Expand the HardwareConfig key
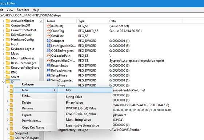The height and width of the screenshot is (140, 204). tap(3, 40)
